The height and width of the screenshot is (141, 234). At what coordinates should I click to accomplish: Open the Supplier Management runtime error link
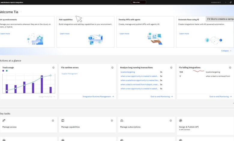70,73
